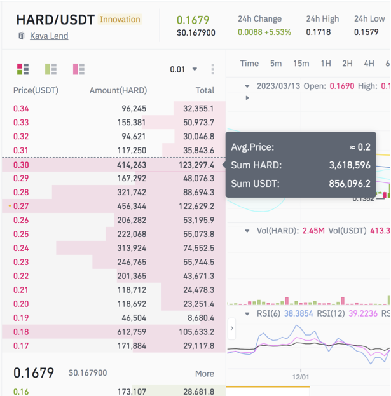391x396 pixels.
Task: Click the 0.32 ask price row
Action: (114, 137)
